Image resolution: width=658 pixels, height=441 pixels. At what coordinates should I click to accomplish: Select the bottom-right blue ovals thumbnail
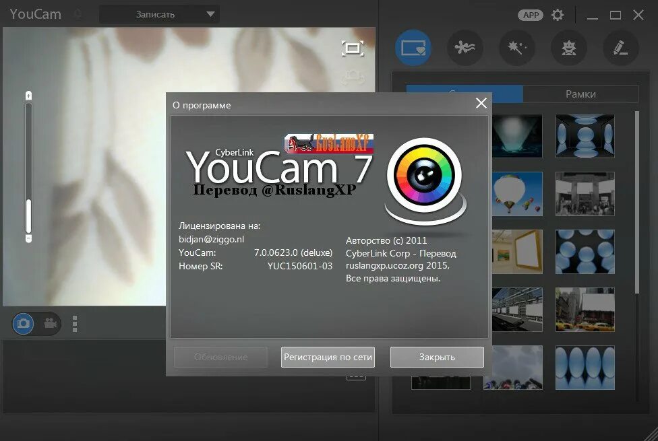coord(585,368)
